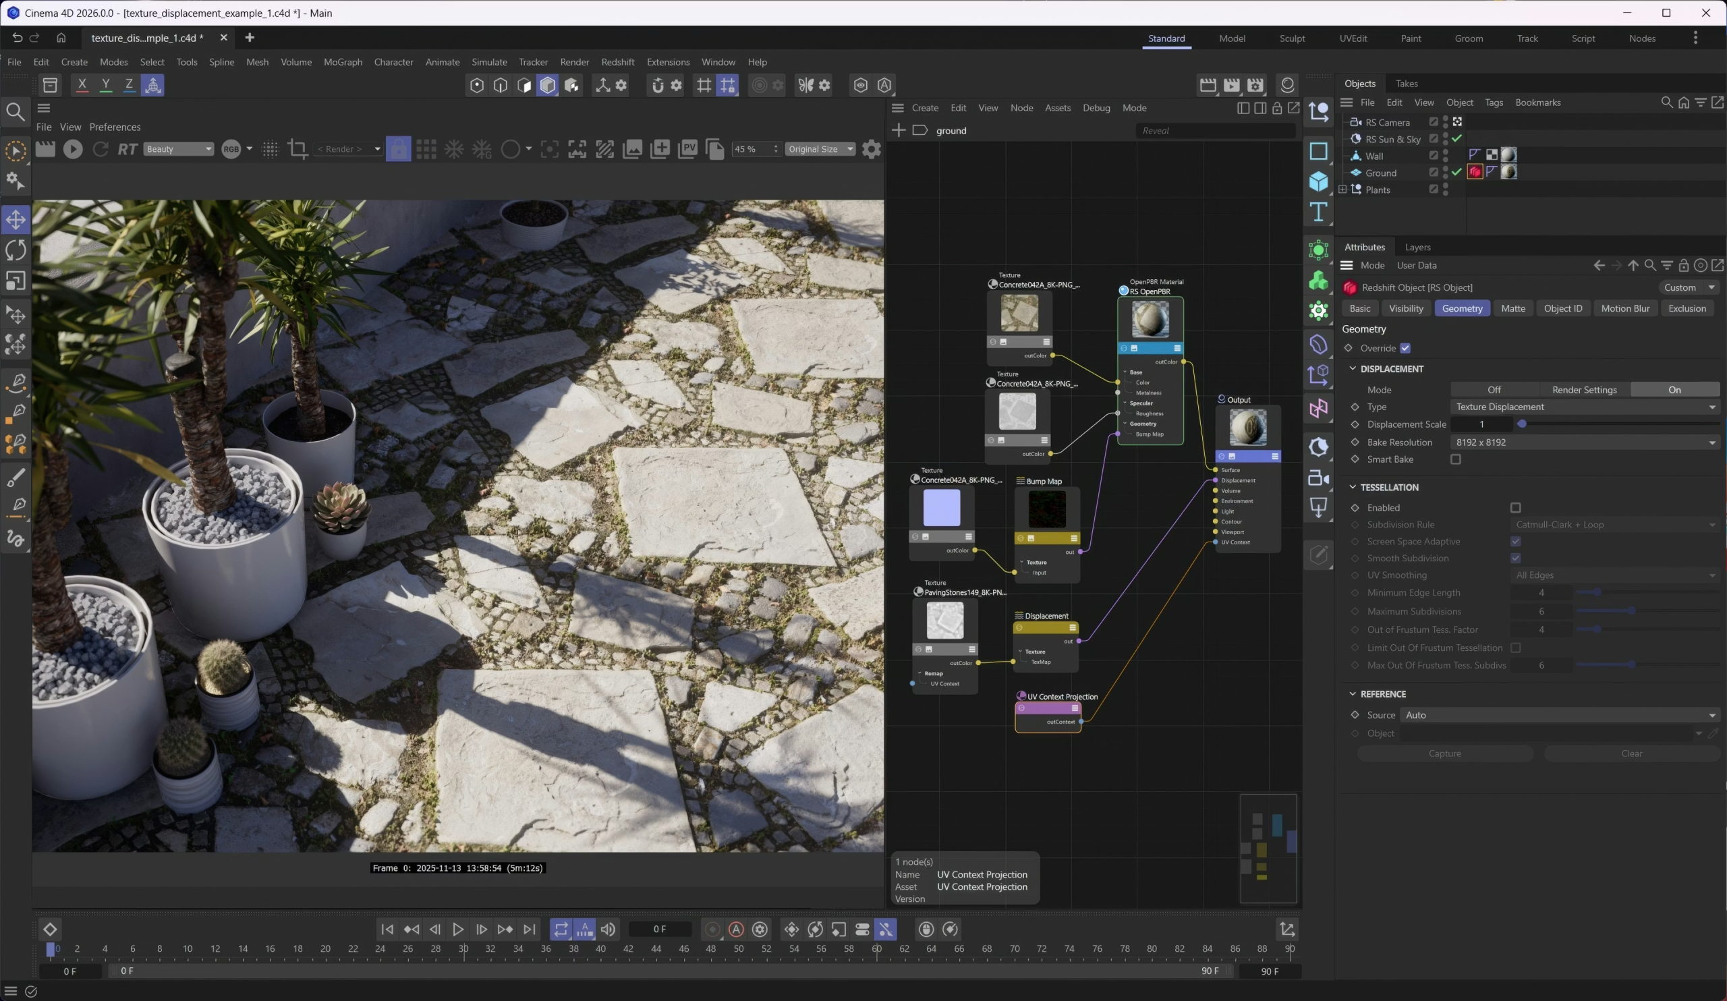Click the Capture button
Image resolution: width=1727 pixels, height=1001 pixels.
pos(1444,753)
